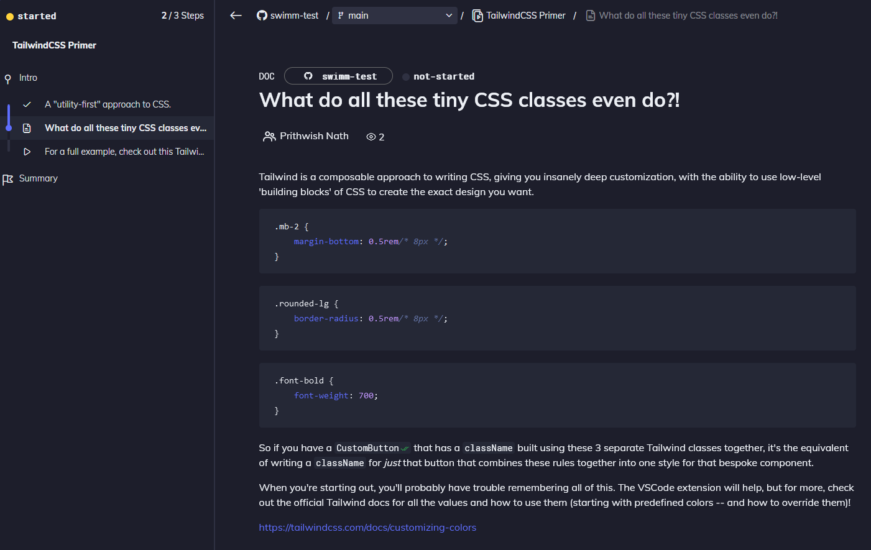Viewport: 871px width, 550px height.
Task: Click the Intro pin icon
Action: pyautogui.click(x=7, y=78)
